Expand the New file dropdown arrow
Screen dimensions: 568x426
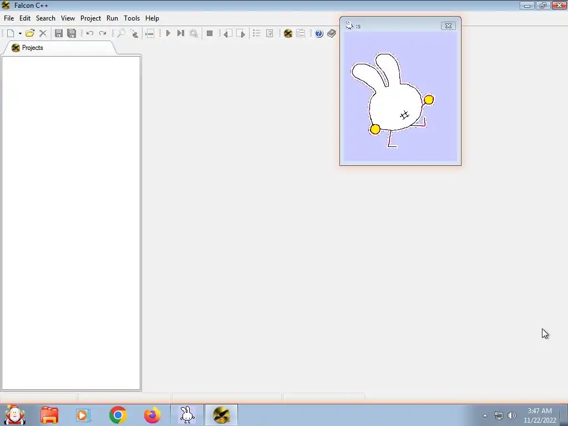point(20,33)
